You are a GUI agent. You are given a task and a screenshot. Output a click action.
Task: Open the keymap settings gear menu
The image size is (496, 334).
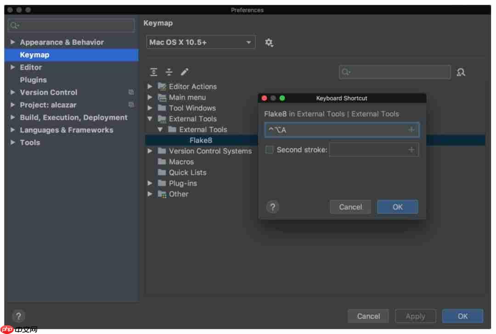(x=269, y=42)
